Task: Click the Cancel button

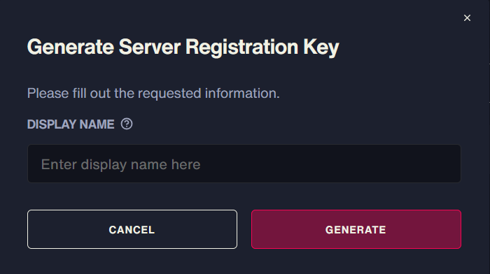Action: click(x=132, y=229)
